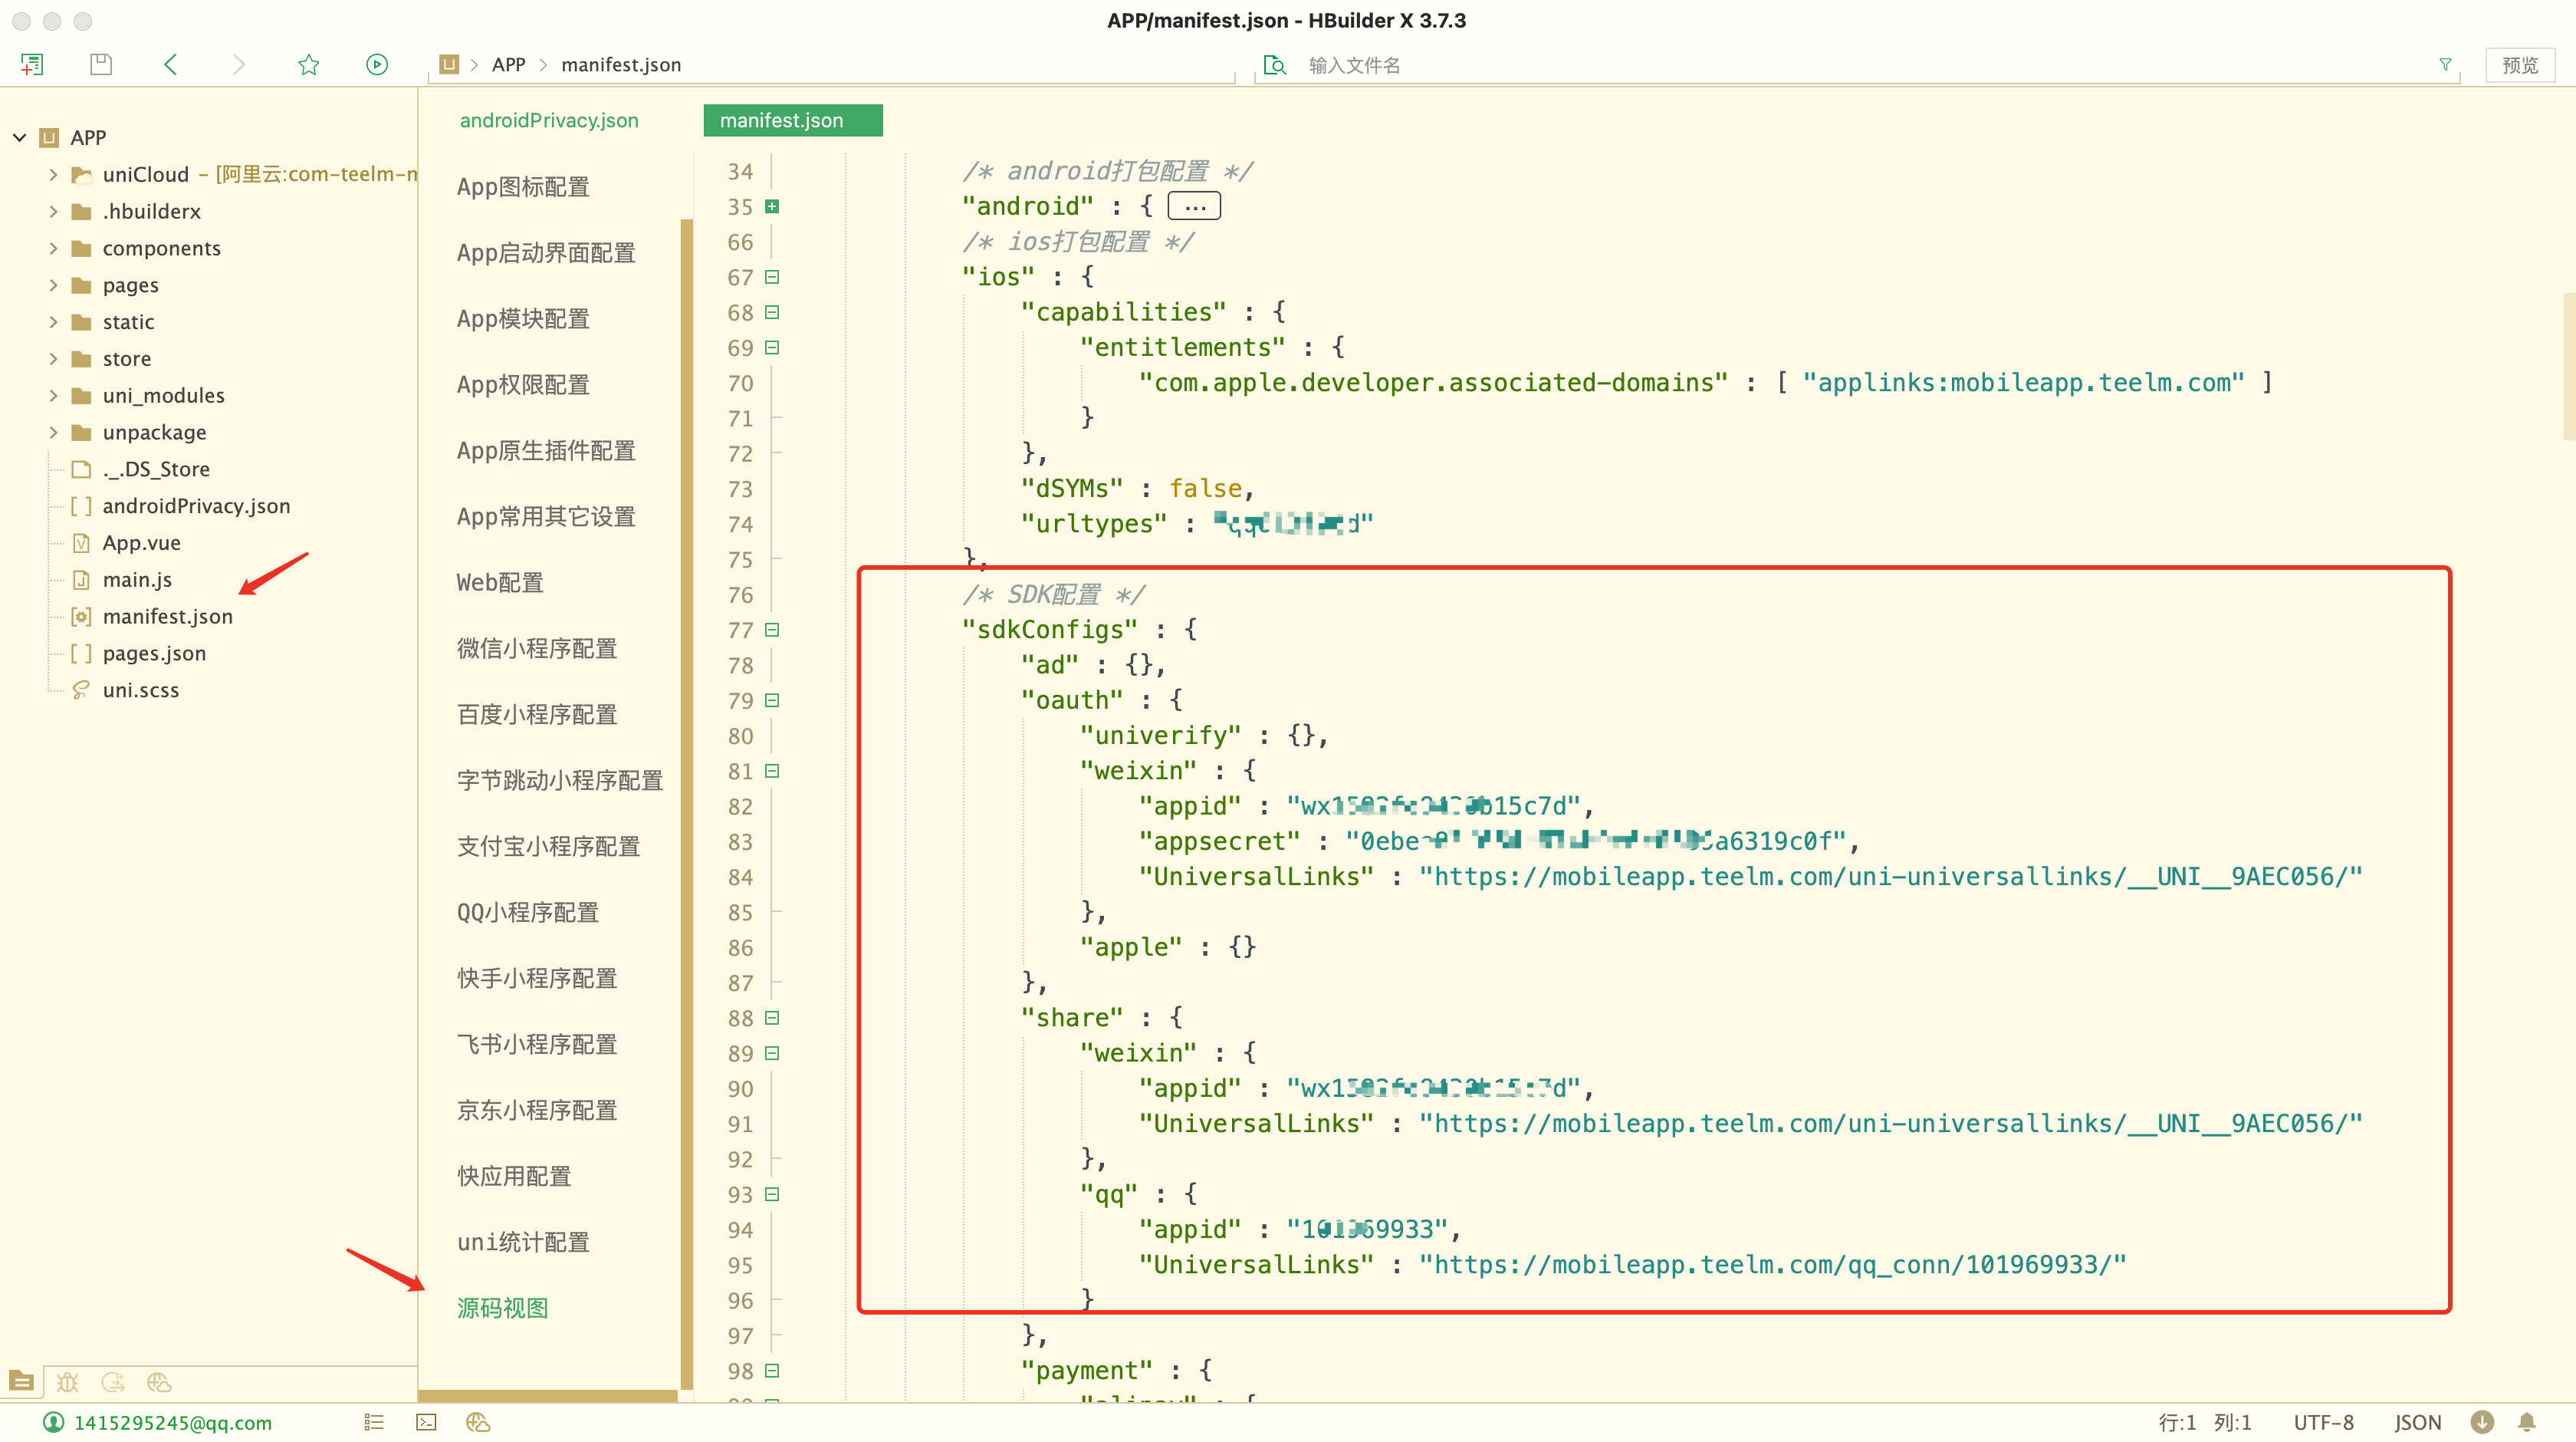Image resolution: width=2576 pixels, height=1442 pixels.
Task: Go back with the left arrow icon
Action: [170, 65]
